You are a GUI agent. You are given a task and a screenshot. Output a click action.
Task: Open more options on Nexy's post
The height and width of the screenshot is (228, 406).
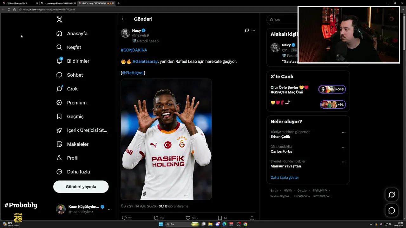(253, 30)
